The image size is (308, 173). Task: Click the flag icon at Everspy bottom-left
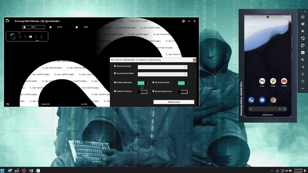pyautogui.click(x=8, y=104)
